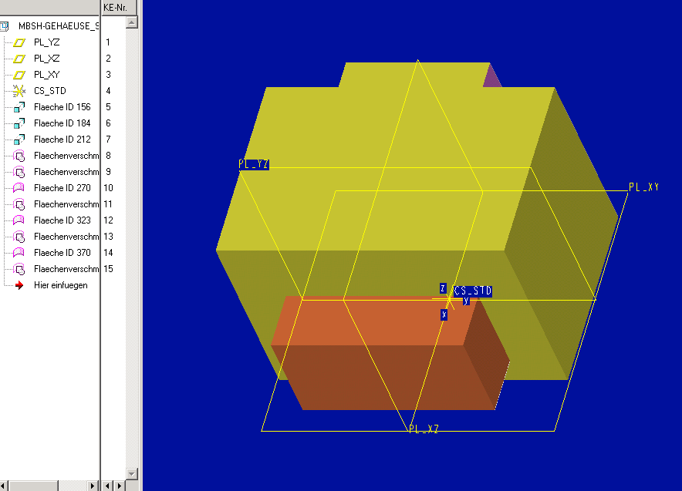The width and height of the screenshot is (682, 491).
Task: Select the MBSH-GEHAEUSE part icon
Action: [x=5, y=26]
